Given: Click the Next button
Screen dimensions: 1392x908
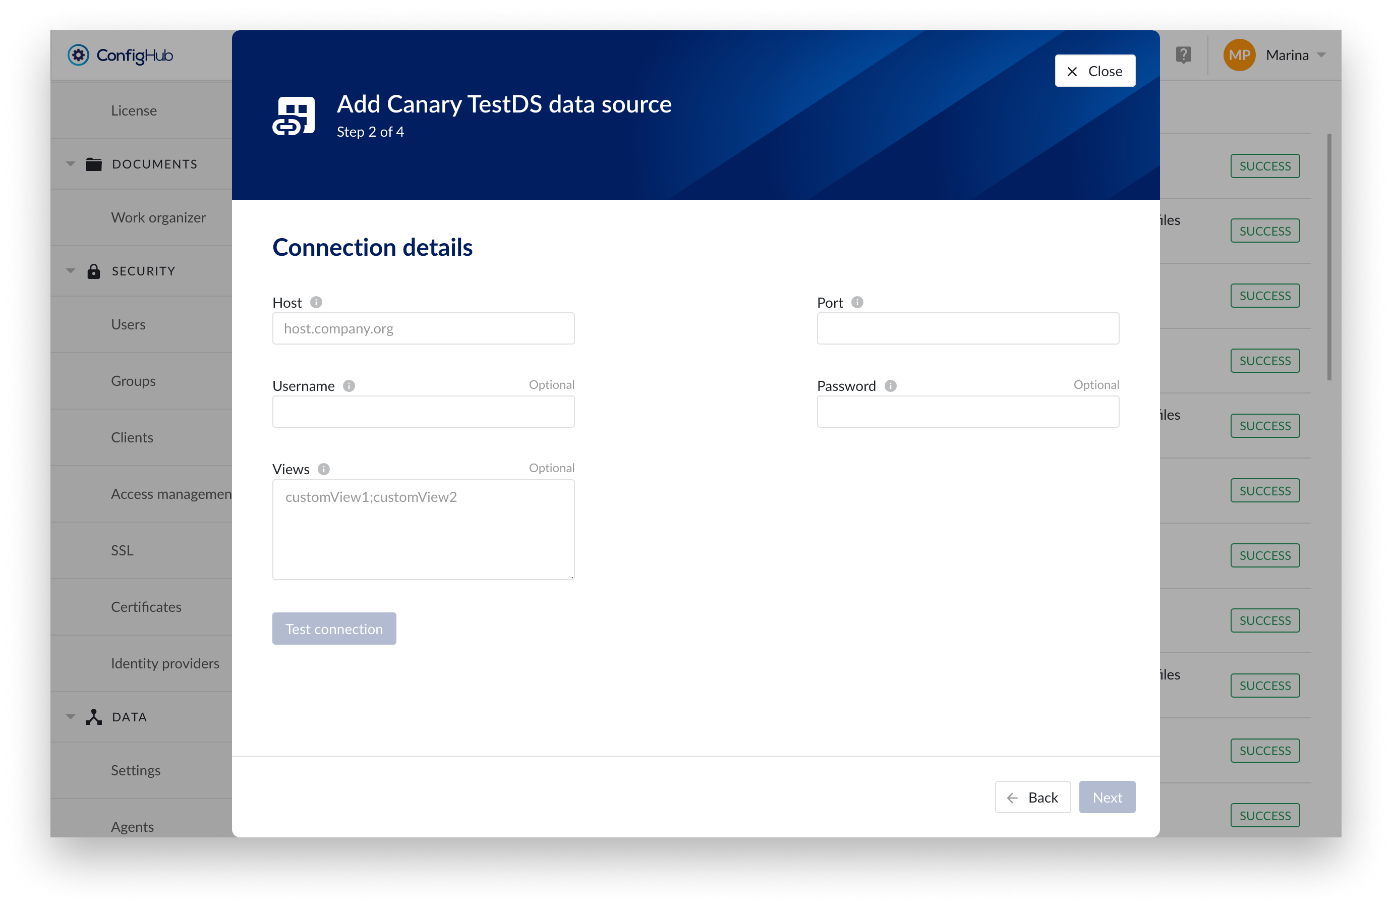Looking at the screenshot, I should coord(1107,797).
